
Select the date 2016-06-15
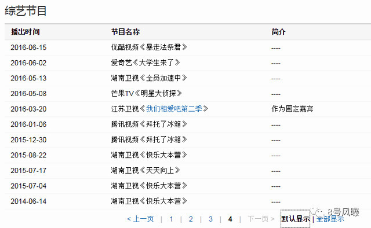click(x=28, y=47)
